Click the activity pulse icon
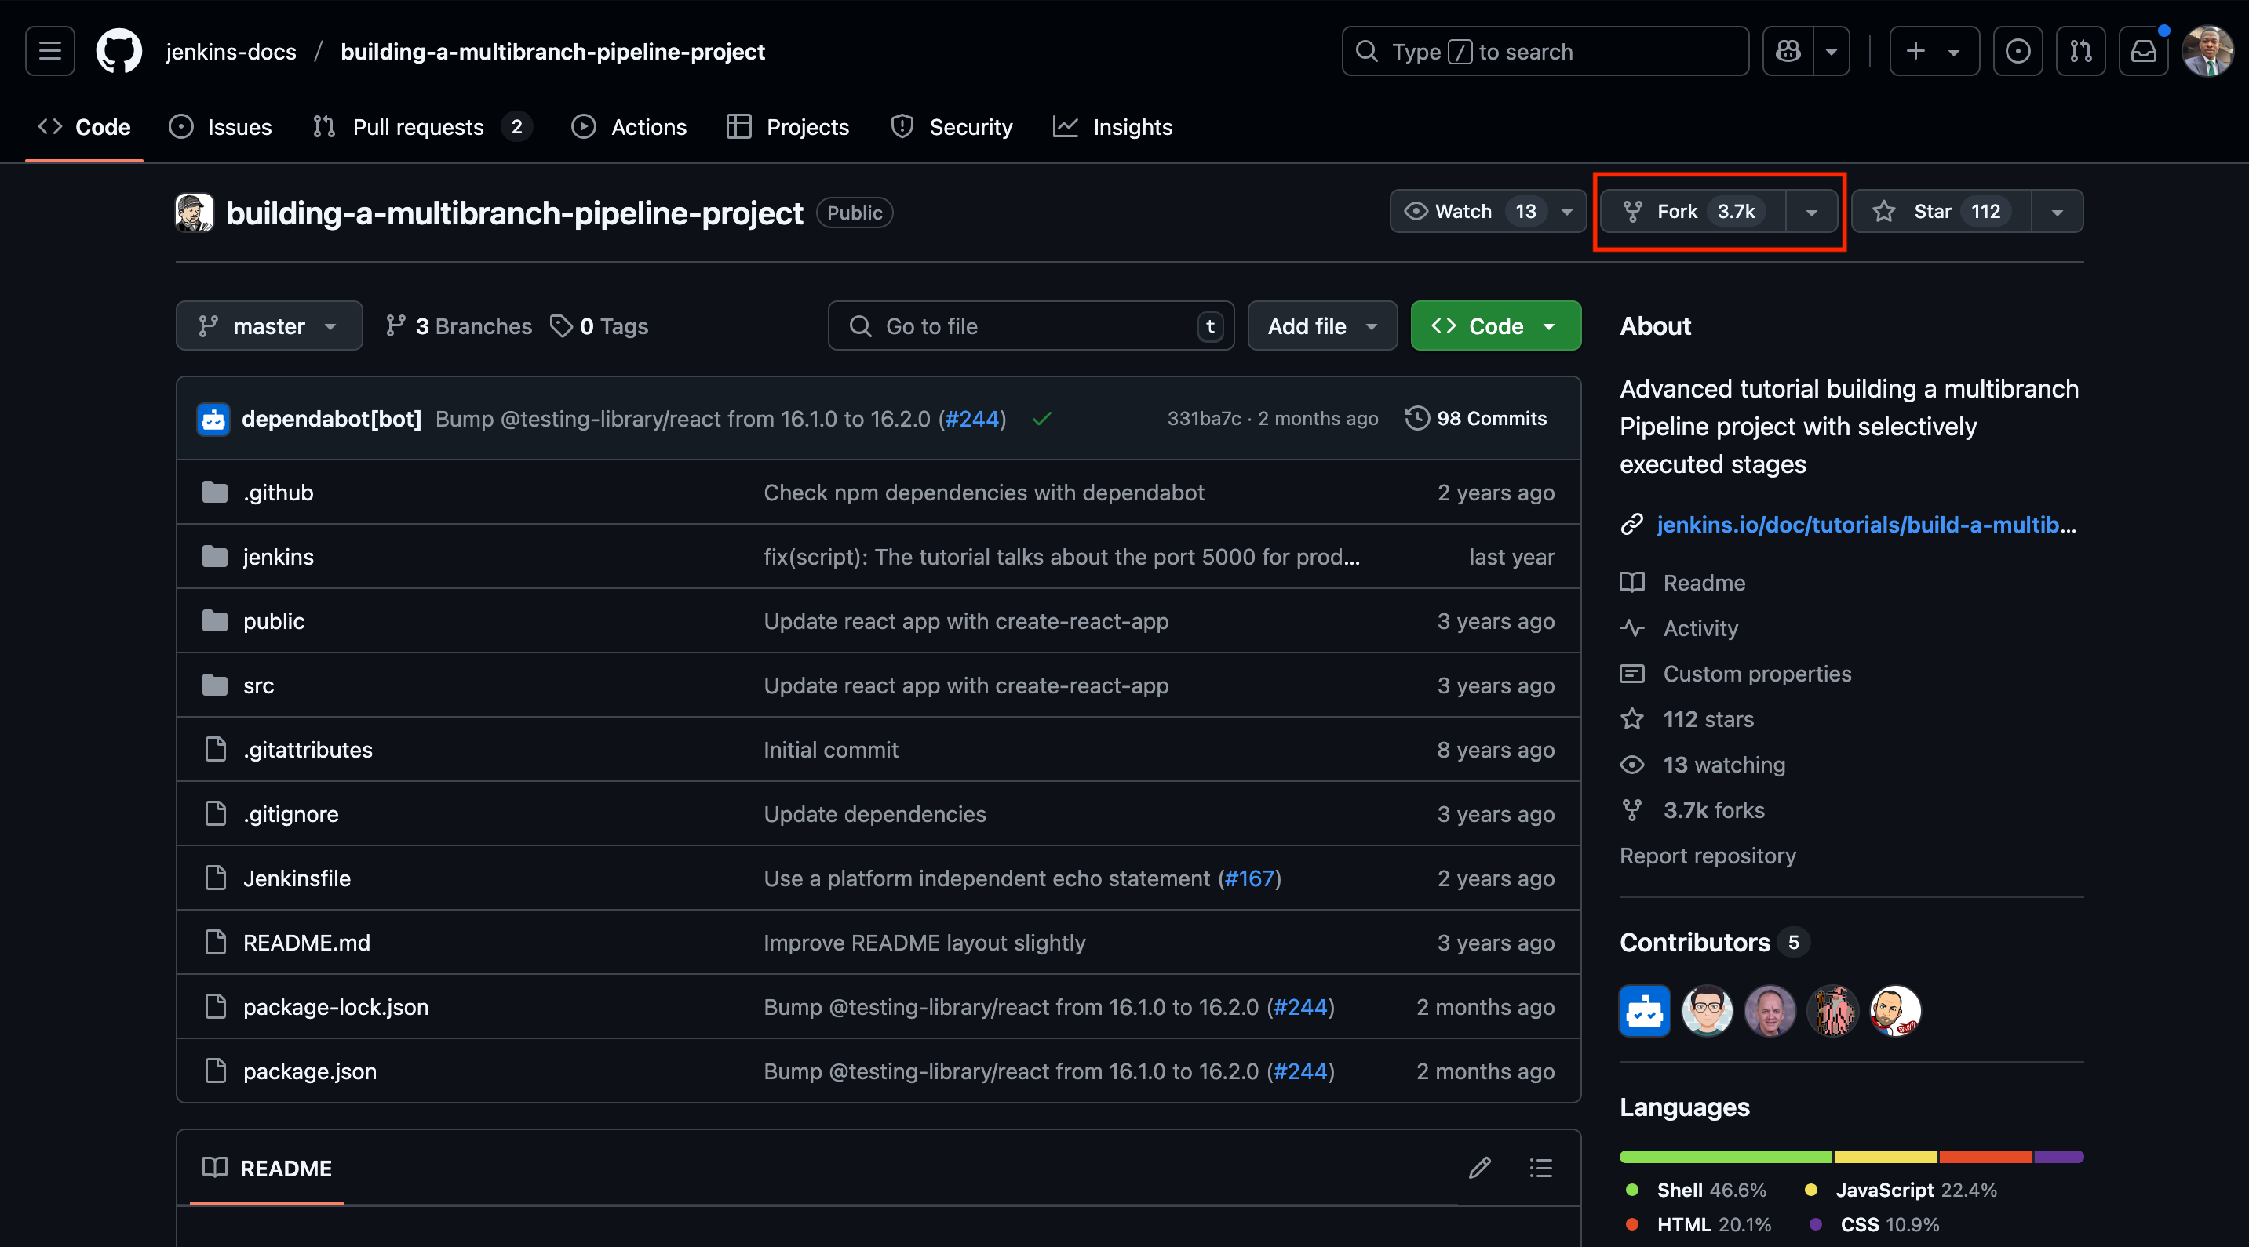Viewport: 2249px width, 1247px height. tap(1631, 628)
